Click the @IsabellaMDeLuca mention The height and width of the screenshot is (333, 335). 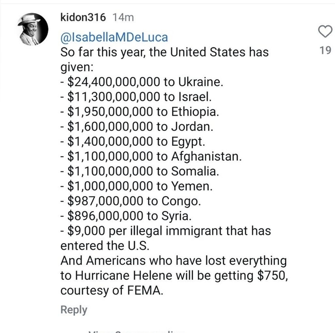point(114,37)
